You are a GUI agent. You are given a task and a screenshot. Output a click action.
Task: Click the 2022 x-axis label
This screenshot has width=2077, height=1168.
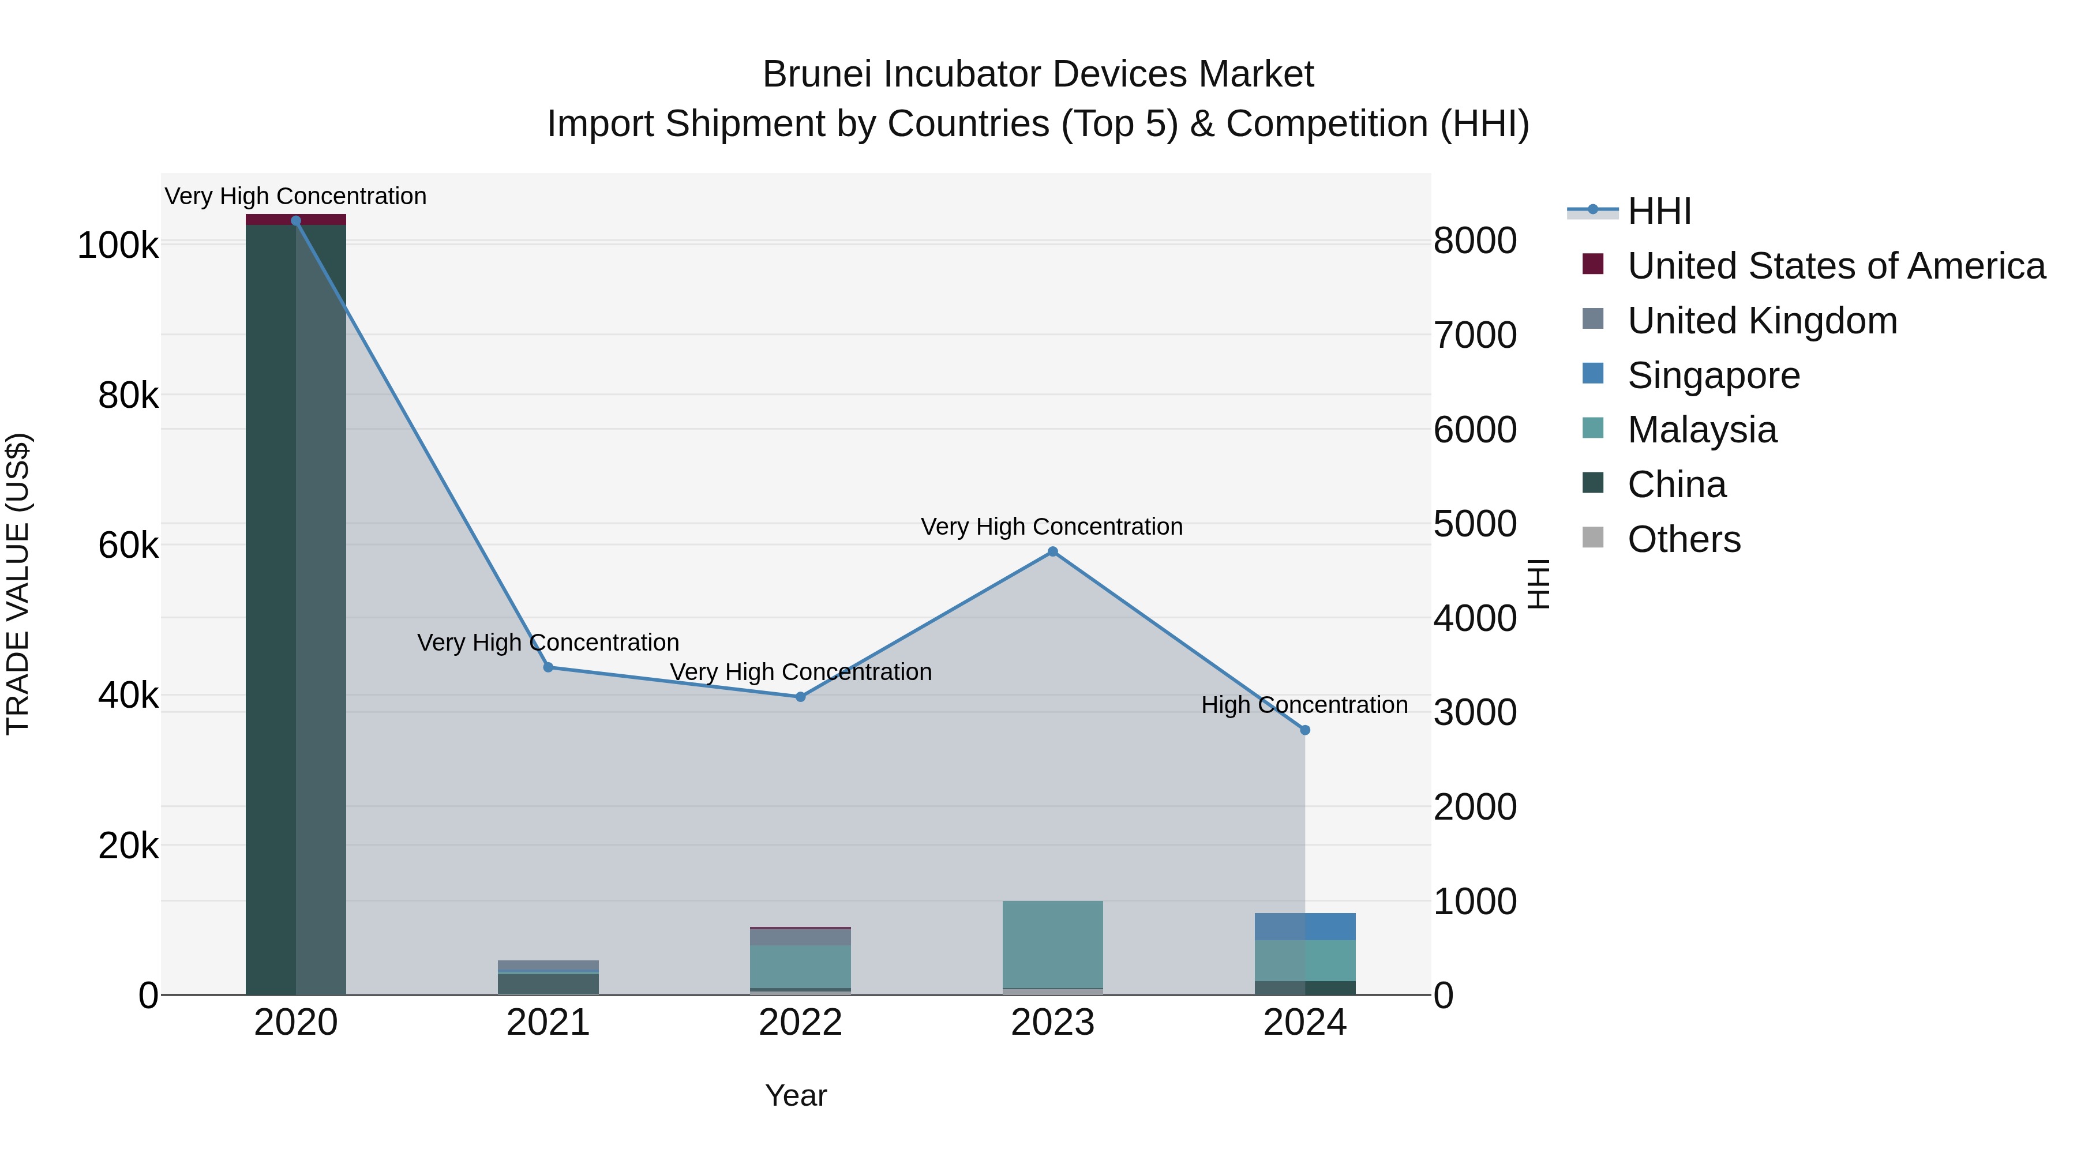801,1023
